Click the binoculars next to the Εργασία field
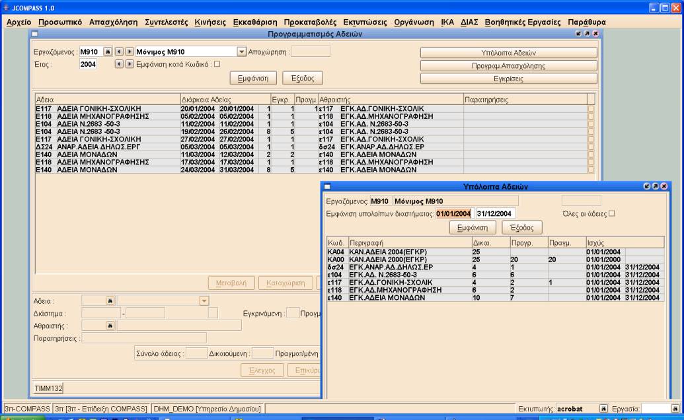 pyautogui.click(x=675, y=409)
